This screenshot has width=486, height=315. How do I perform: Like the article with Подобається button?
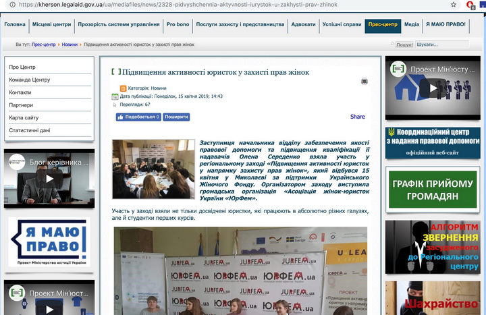(138, 117)
